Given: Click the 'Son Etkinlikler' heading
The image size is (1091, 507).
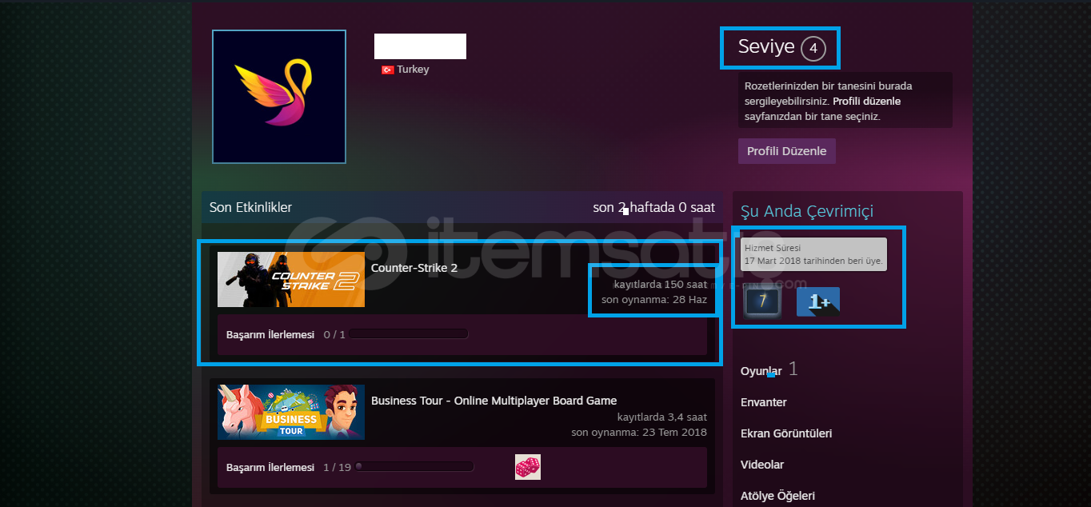Looking at the screenshot, I should pos(251,208).
